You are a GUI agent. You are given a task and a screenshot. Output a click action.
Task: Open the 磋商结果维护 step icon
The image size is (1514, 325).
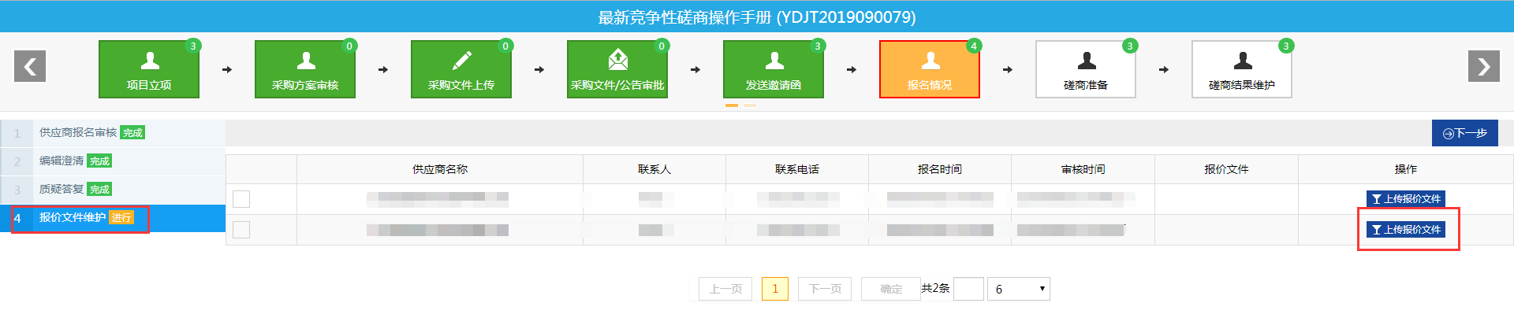pos(1242,69)
